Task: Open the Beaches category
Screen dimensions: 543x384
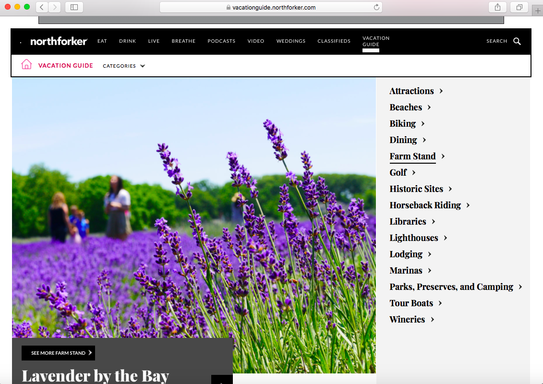Action: tap(406, 107)
